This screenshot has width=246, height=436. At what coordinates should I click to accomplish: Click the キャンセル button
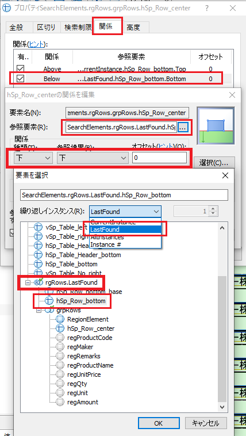[x=206, y=423]
